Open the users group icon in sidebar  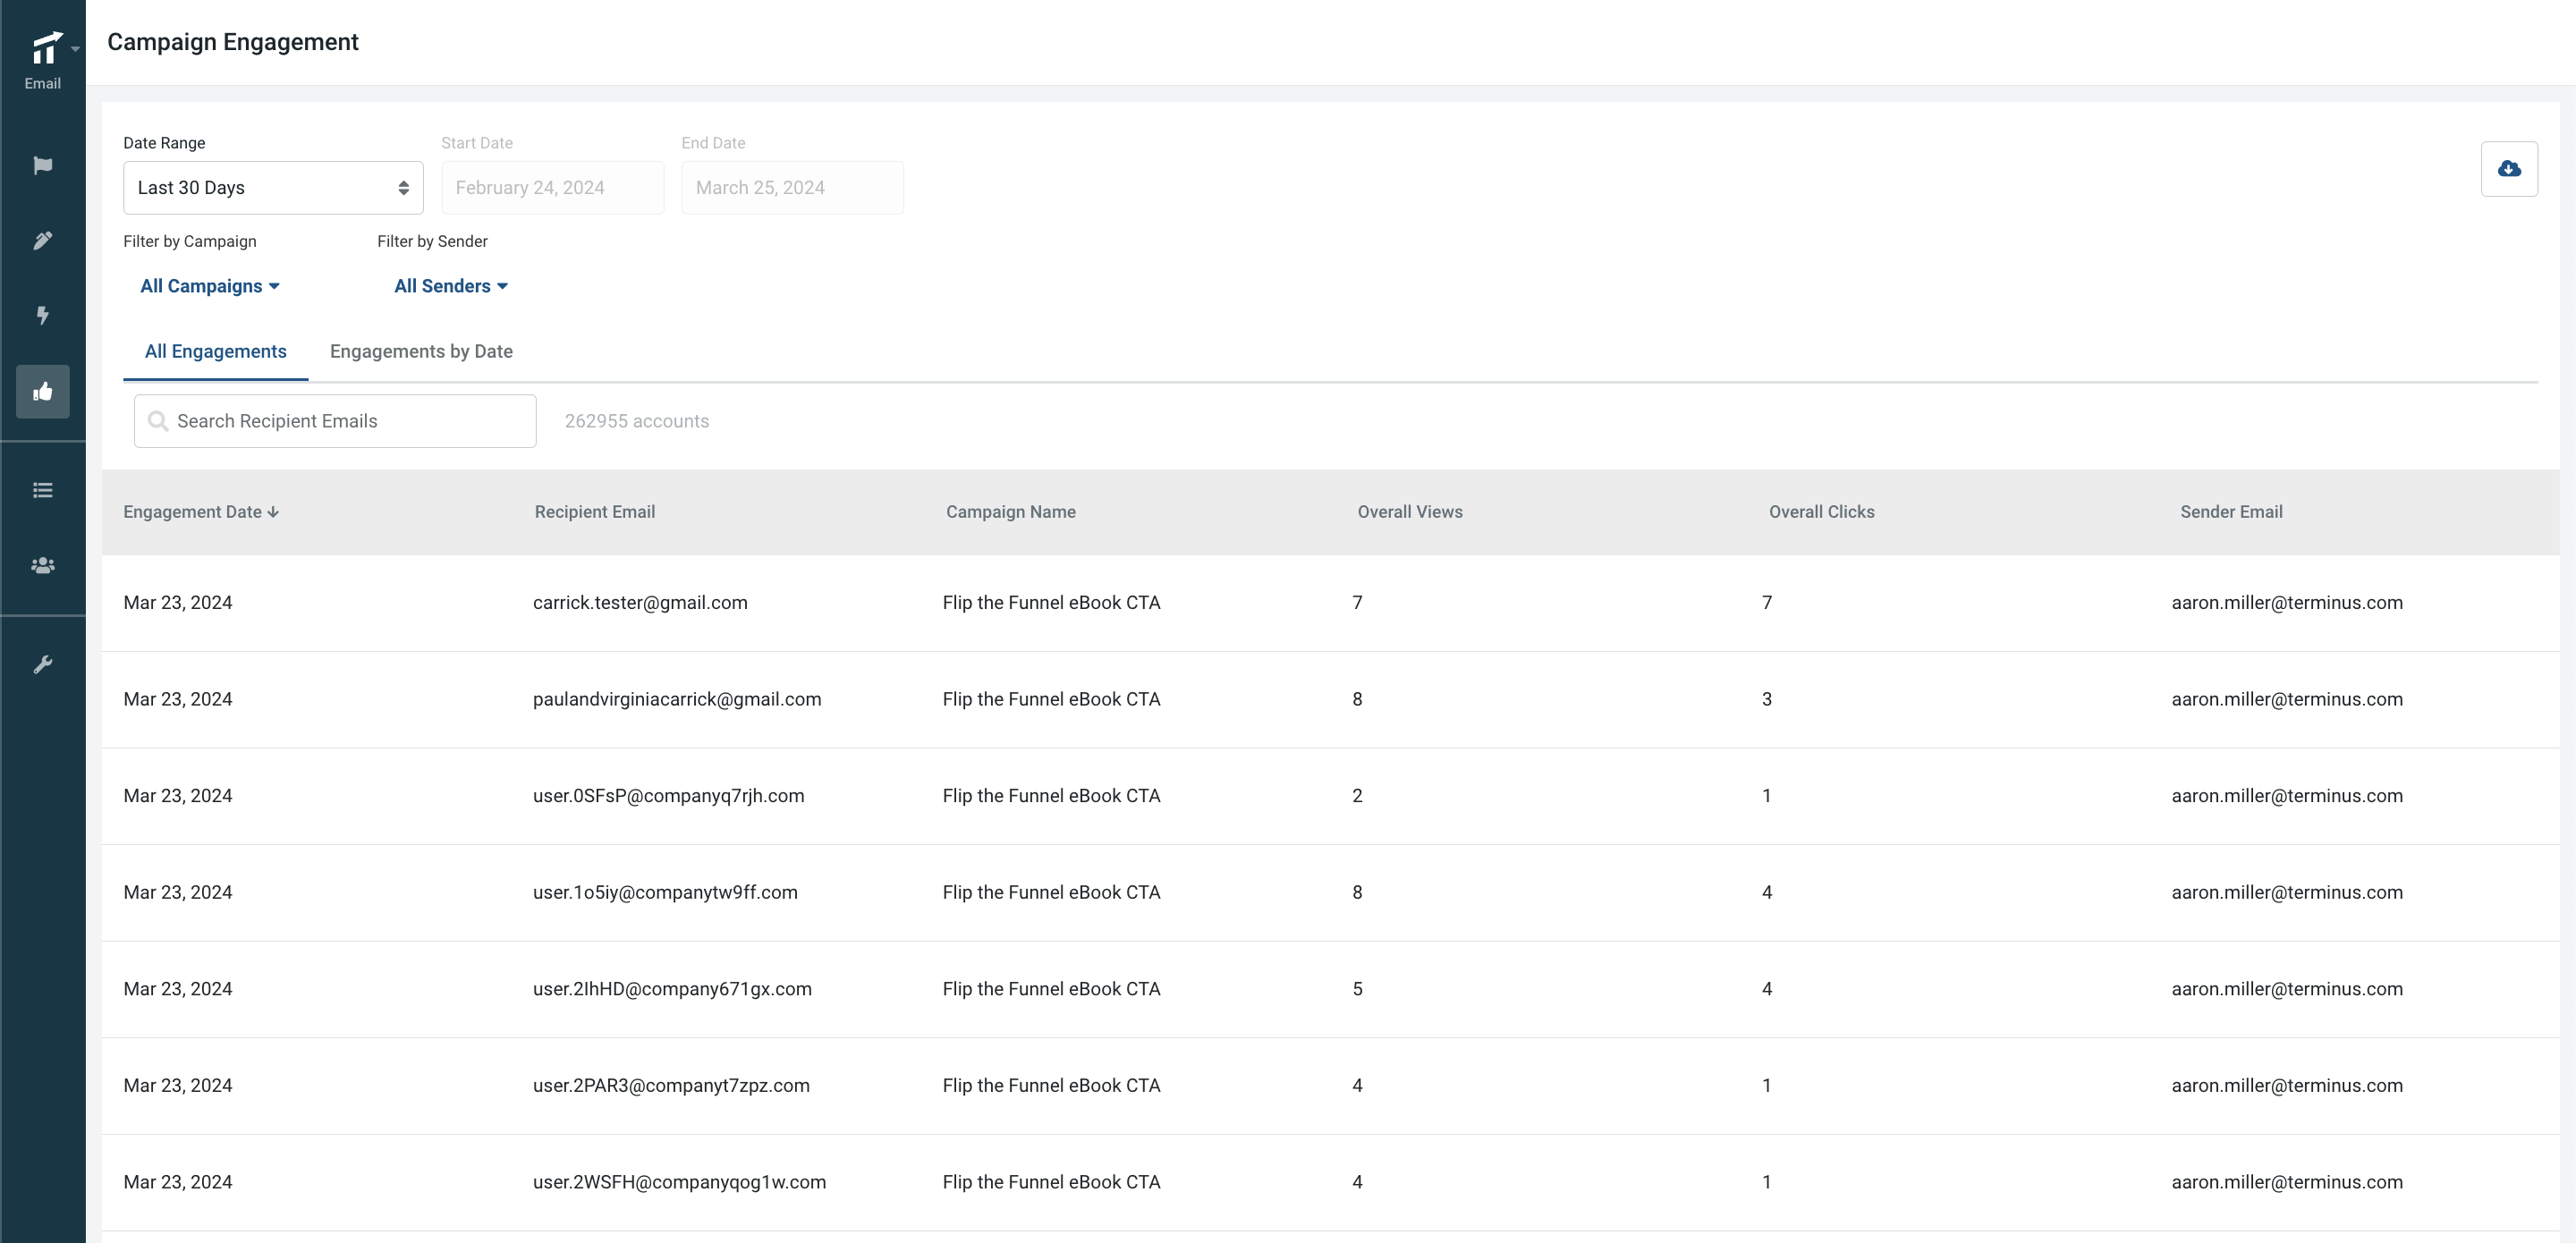click(43, 565)
